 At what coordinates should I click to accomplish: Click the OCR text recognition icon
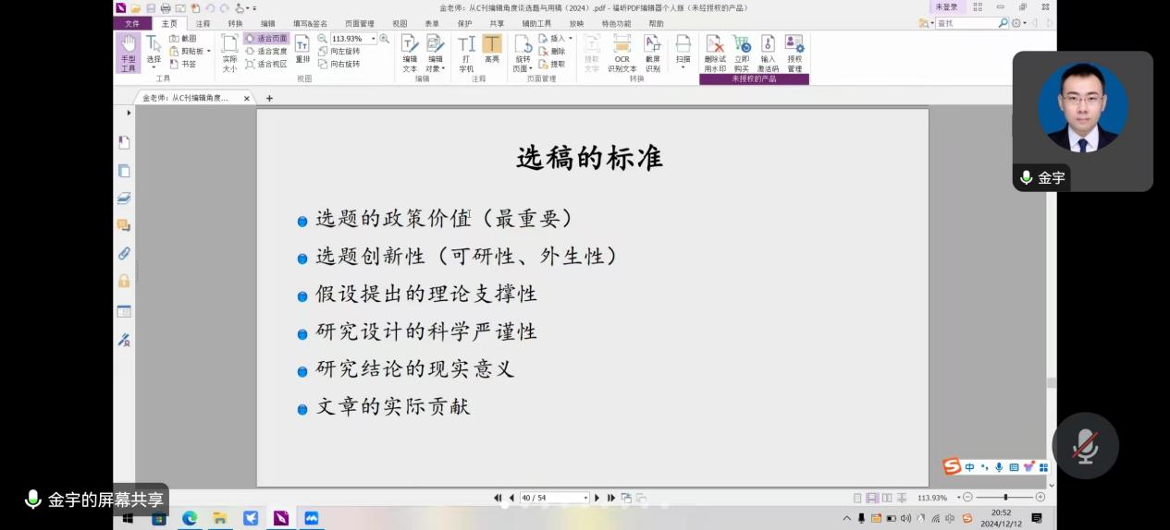coord(622,53)
